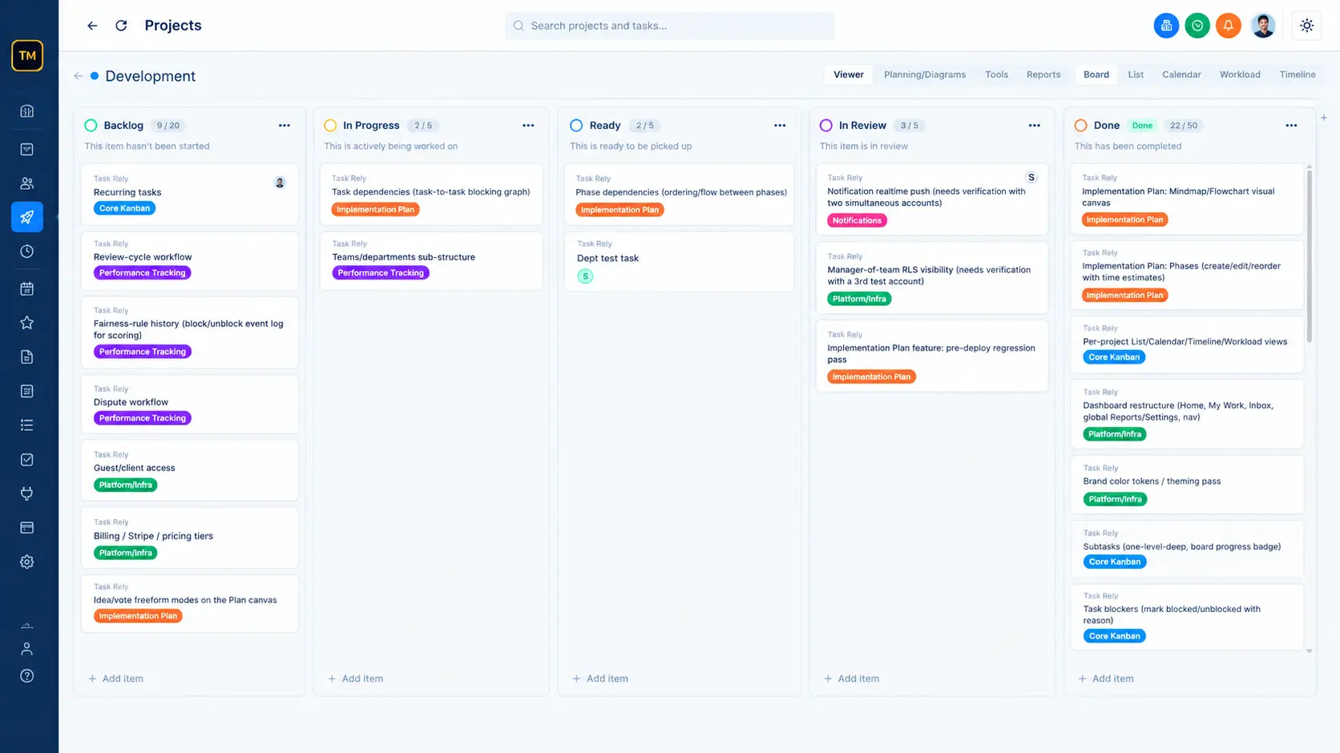Open the calendar icon in sidebar
The width and height of the screenshot is (1340, 753).
point(27,288)
